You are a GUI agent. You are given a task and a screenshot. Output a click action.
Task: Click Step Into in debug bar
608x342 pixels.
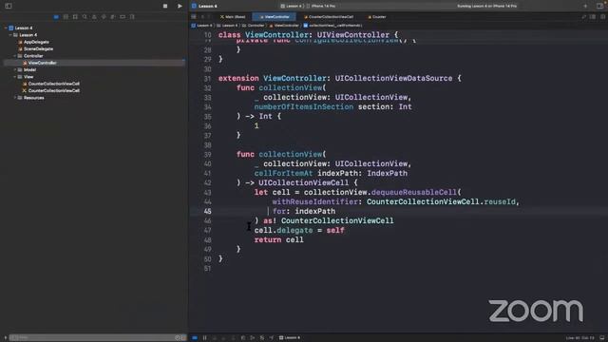pyautogui.click(x=224, y=338)
